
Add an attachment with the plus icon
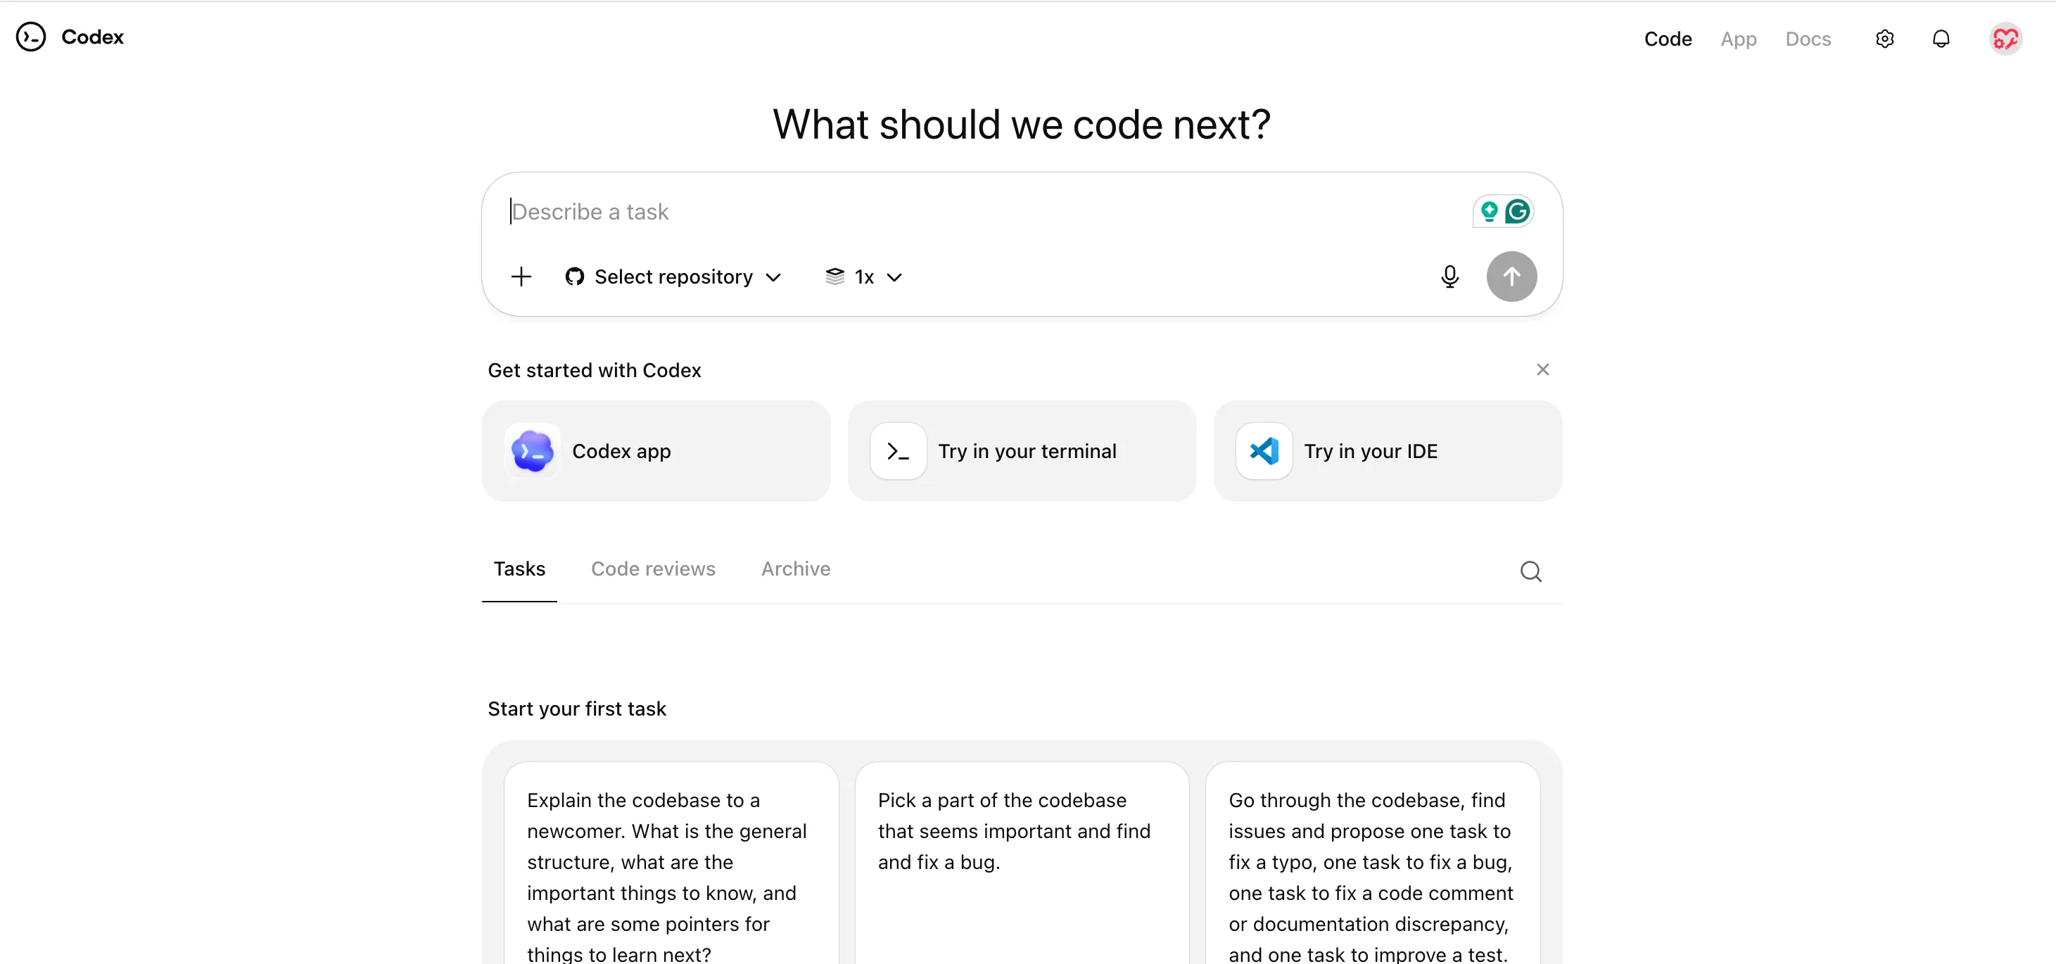521,277
